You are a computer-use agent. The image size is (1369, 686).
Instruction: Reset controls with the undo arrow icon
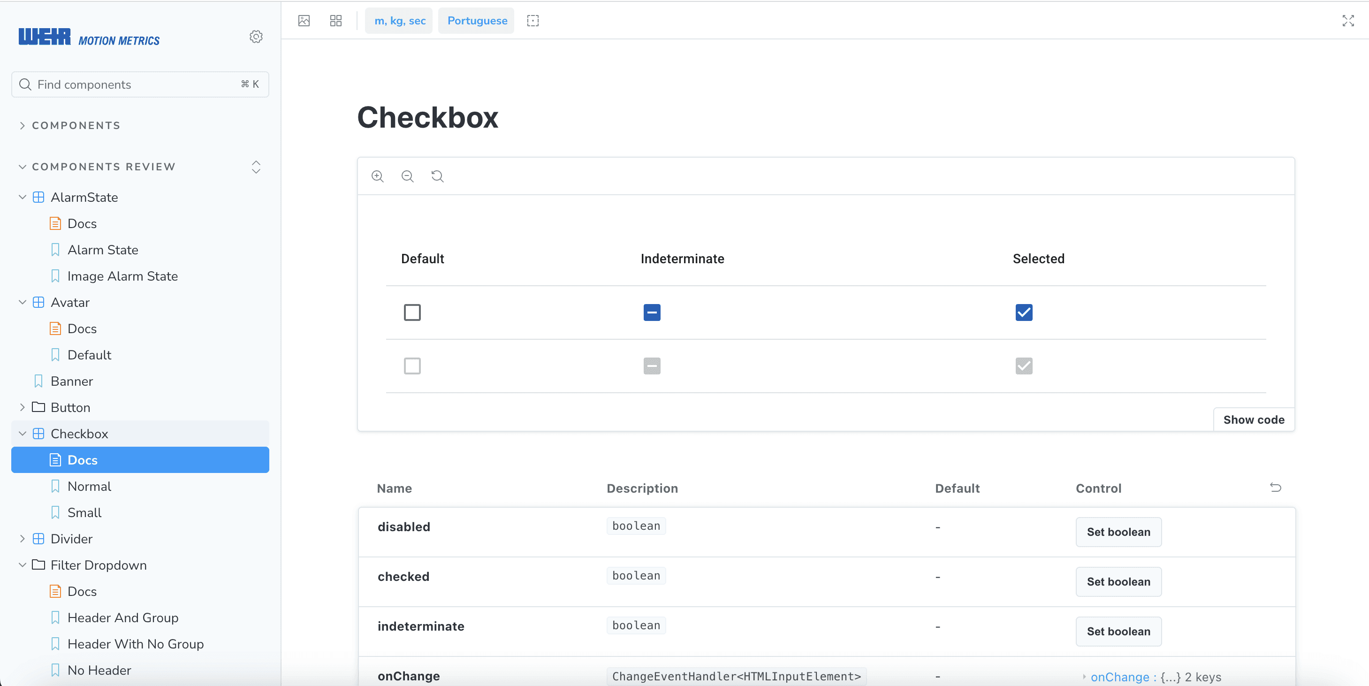pos(1276,487)
